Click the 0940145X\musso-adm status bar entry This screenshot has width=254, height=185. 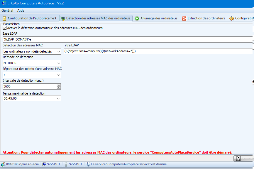23,164
